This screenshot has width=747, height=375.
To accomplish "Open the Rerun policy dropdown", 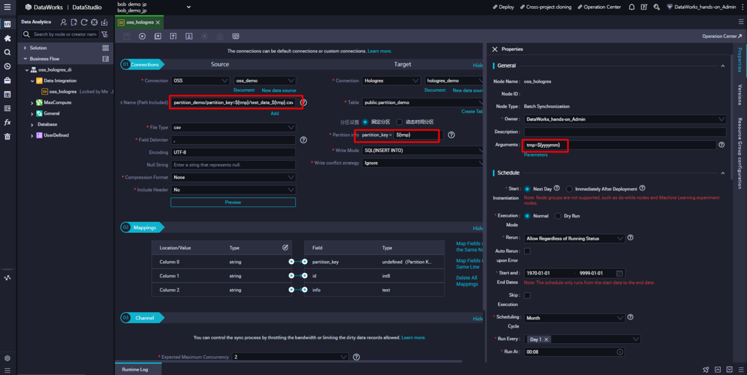I will coord(574,238).
